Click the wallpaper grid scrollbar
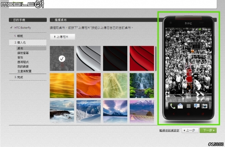The height and width of the screenshot is (147, 225). [x=156, y=59]
